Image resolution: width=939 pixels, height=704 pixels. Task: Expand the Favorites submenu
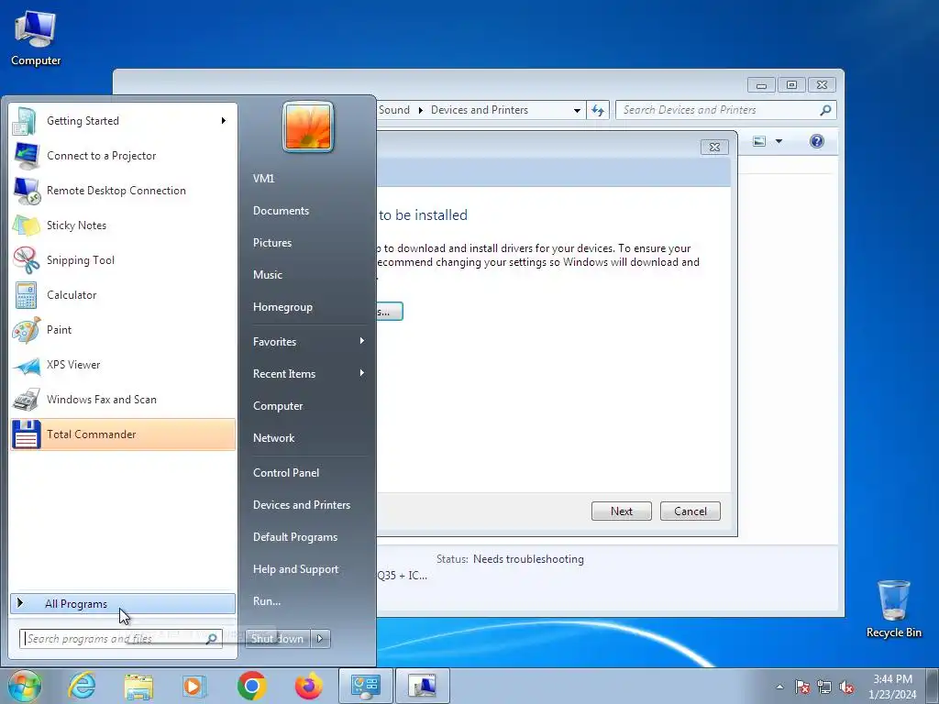coord(361,341)
